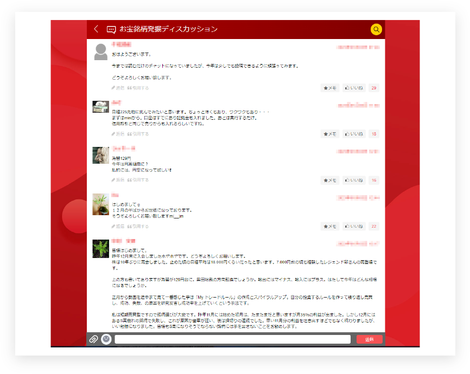
Task: Click the back chevron in the header
Action: click(96, 29)
